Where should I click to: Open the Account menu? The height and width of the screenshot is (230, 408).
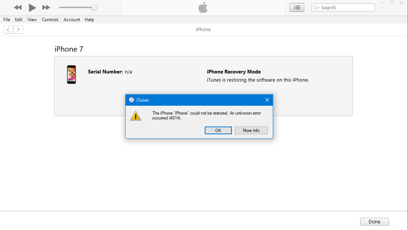(72, 20)
